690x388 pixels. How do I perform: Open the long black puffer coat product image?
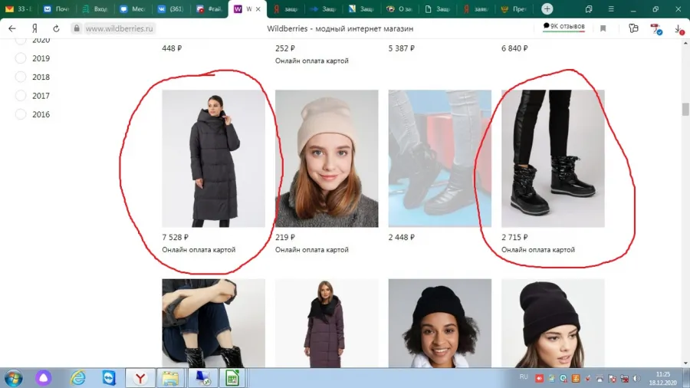[213, 159]
